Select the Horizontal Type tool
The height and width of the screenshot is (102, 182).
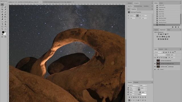(2, 24)
